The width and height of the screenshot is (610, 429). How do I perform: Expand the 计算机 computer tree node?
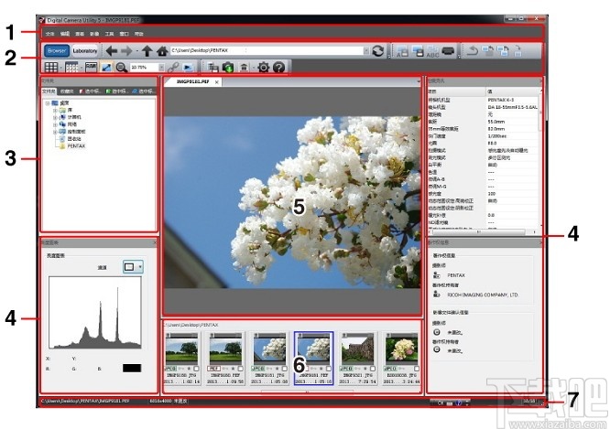click(55, 118)
